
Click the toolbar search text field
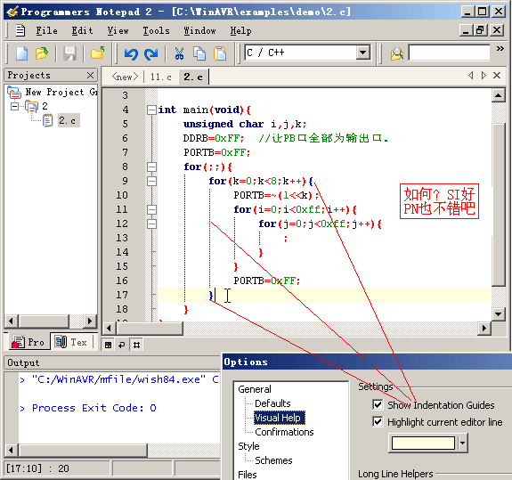(449, 53)
